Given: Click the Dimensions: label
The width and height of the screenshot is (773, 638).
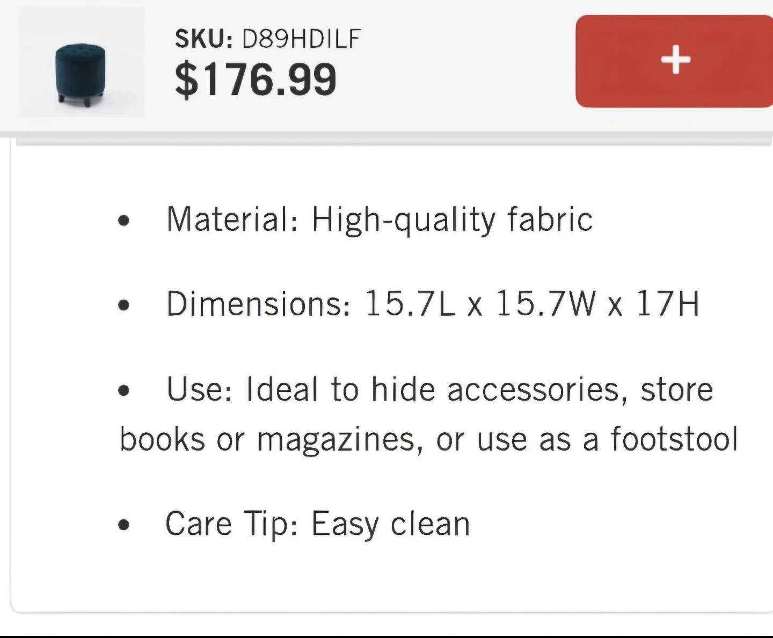Looking at the screenshot, I should 259,303.
